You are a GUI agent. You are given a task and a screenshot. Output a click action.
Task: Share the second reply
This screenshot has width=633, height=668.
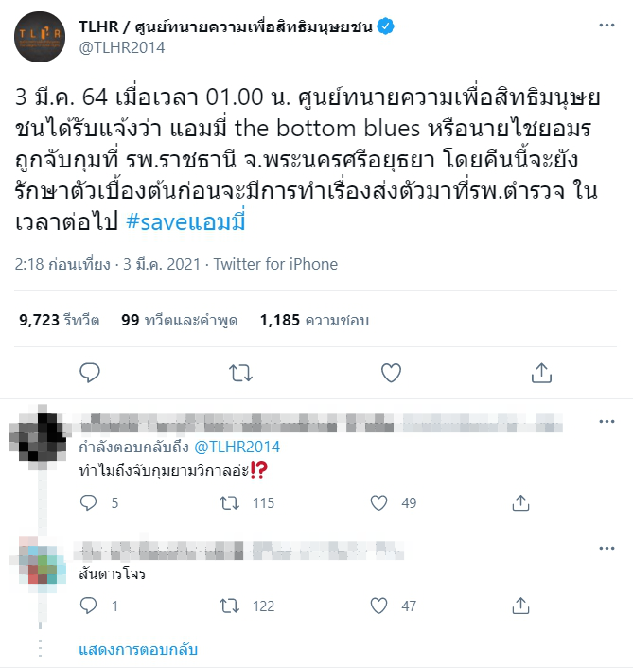(x=520, y=606)
